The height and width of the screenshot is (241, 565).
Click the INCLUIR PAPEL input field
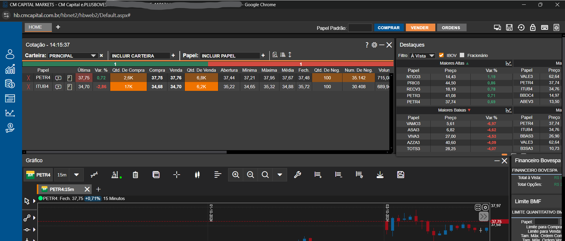coord(230,56)
